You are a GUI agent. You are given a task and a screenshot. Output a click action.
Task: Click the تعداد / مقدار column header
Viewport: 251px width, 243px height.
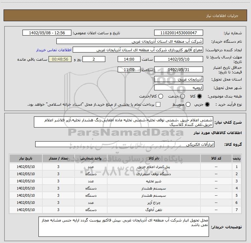[x=58, y=159]
